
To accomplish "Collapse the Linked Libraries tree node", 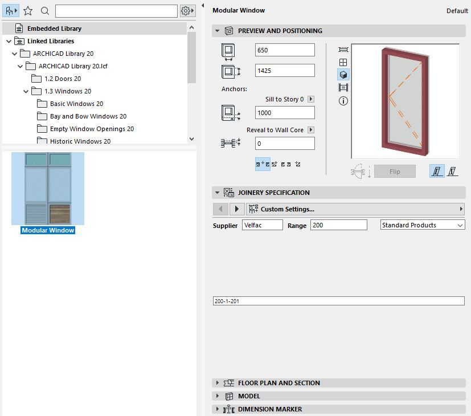I will [x=9, y=41].
